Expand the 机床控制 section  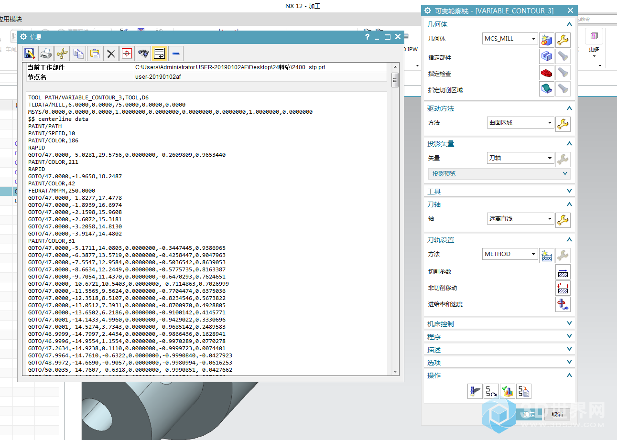pyautogui.click(x=499, y=324)
